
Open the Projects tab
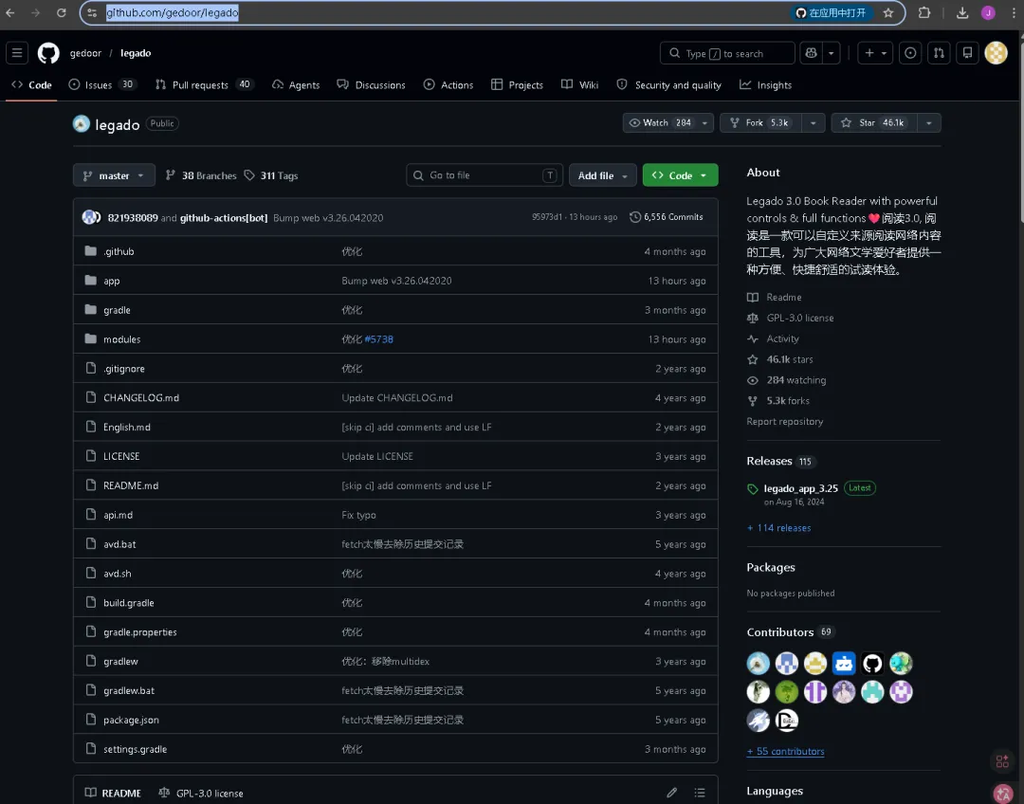pyautogui.click(x=517, y=85)
